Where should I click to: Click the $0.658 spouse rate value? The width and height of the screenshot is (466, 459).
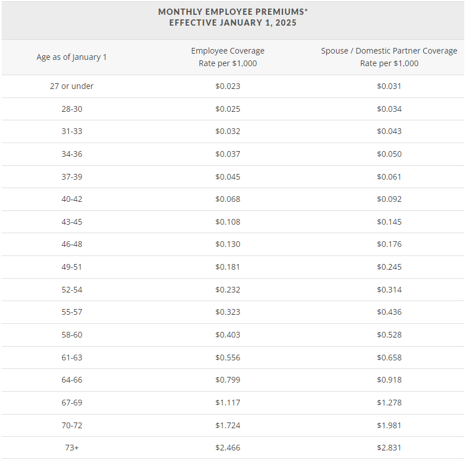click(x=389, y=358)
